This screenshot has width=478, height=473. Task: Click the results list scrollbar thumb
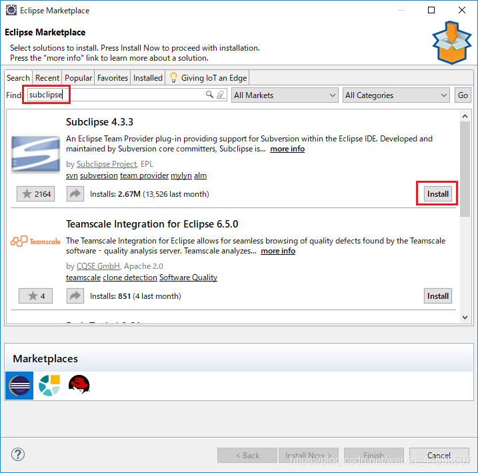(465, 169)
